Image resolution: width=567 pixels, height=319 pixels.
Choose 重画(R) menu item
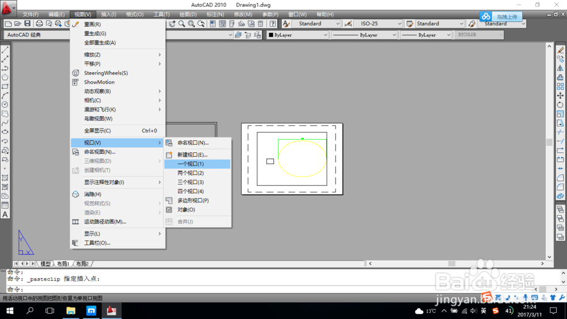(118, 24)
